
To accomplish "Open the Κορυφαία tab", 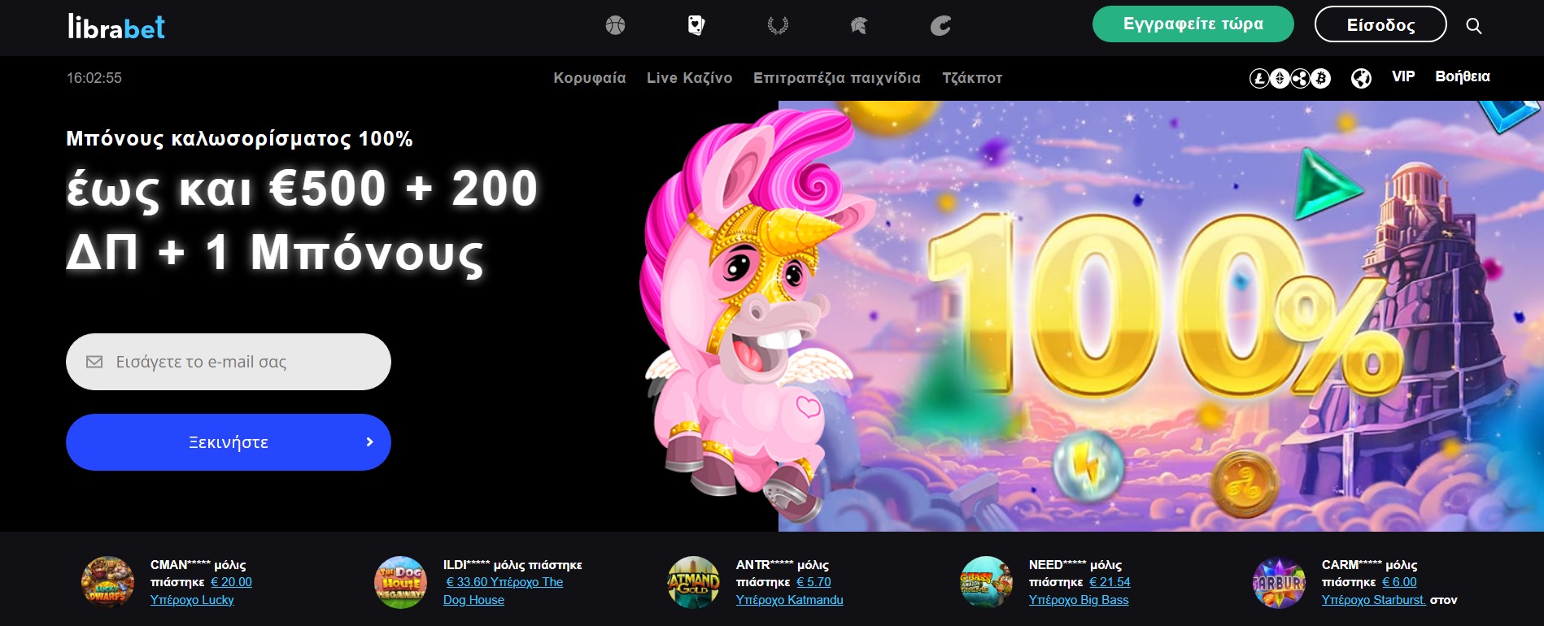I will click(x=590, y=78).
